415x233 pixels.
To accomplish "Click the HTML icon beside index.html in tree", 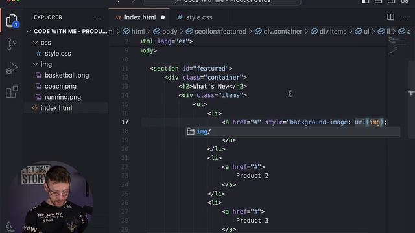I will pyautogui.click(x=34, y=108).
